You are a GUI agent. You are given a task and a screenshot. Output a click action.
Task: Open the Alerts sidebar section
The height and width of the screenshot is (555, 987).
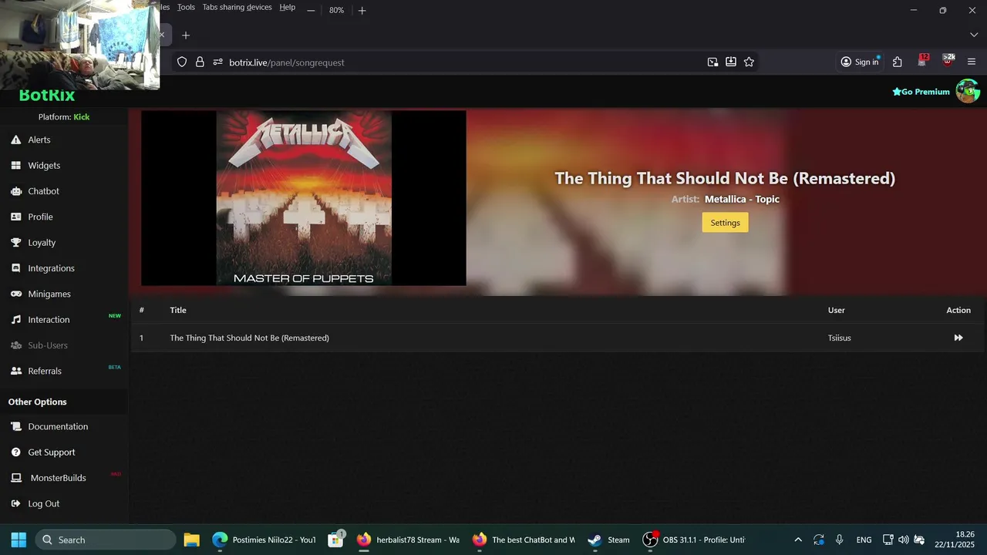39,140
